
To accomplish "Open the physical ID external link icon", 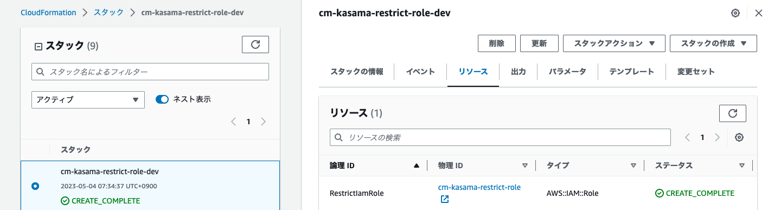I will click(445, 199).
